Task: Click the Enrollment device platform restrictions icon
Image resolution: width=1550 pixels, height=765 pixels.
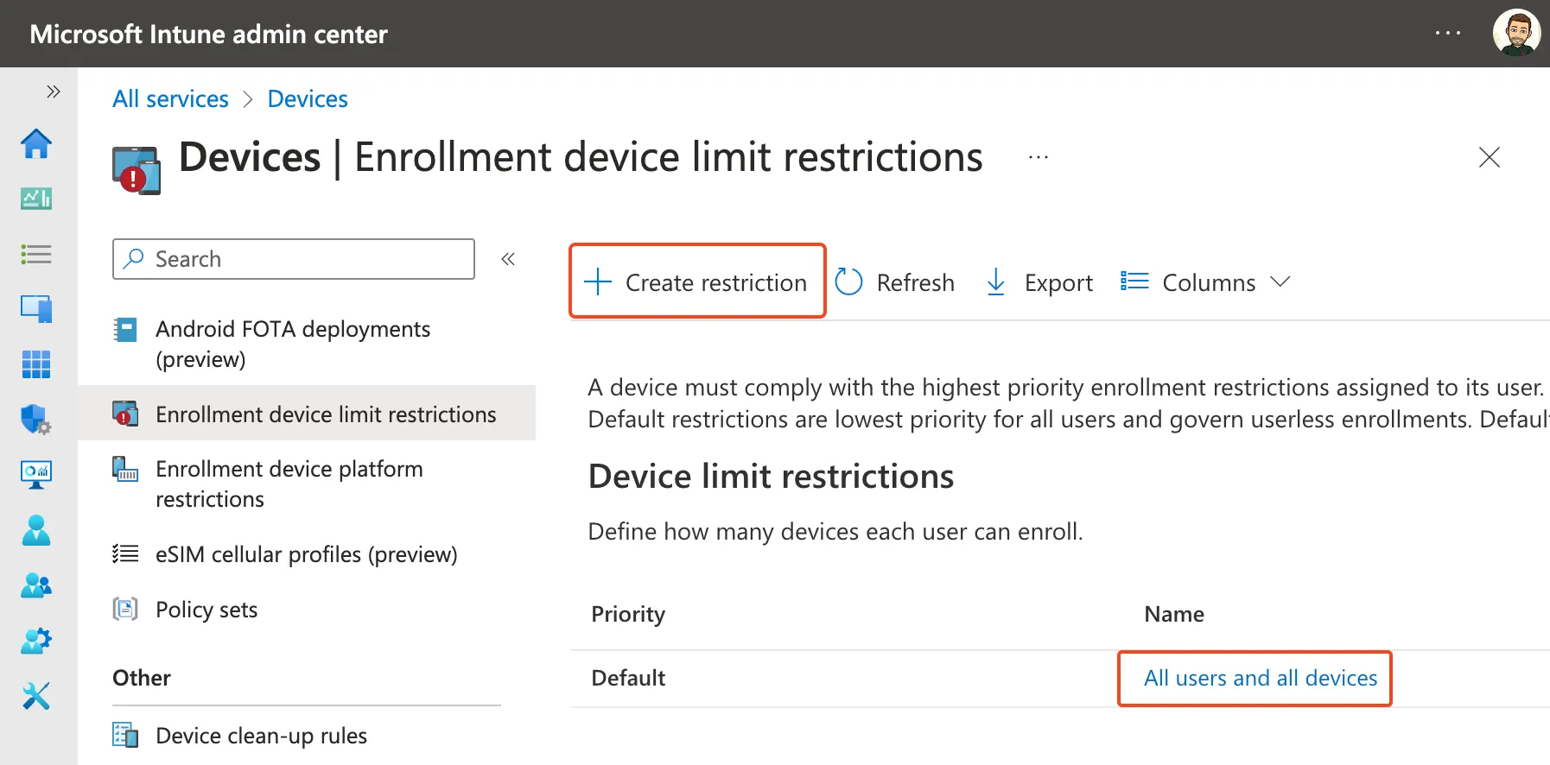Action: 125,470
